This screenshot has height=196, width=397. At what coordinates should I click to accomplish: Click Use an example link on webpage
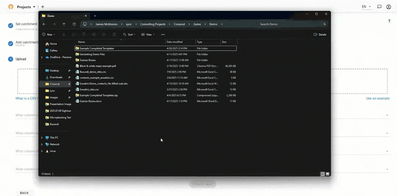point(378,98)
